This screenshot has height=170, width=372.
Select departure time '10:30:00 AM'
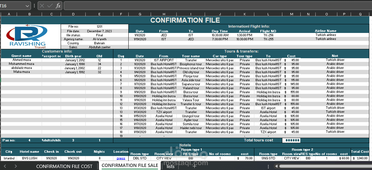coord(220,35)
